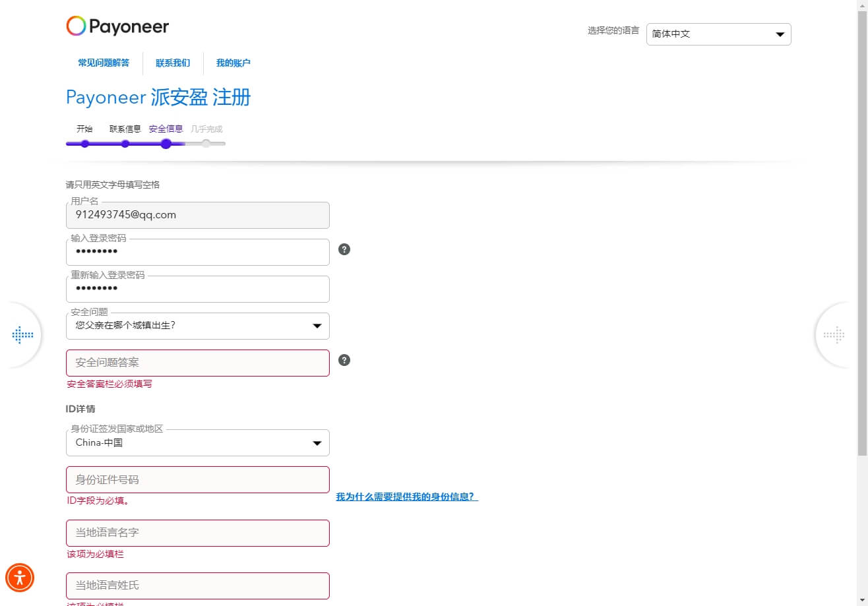Click the Payoneer logo
Screen dimensions: 868x606
pos(117,26)
